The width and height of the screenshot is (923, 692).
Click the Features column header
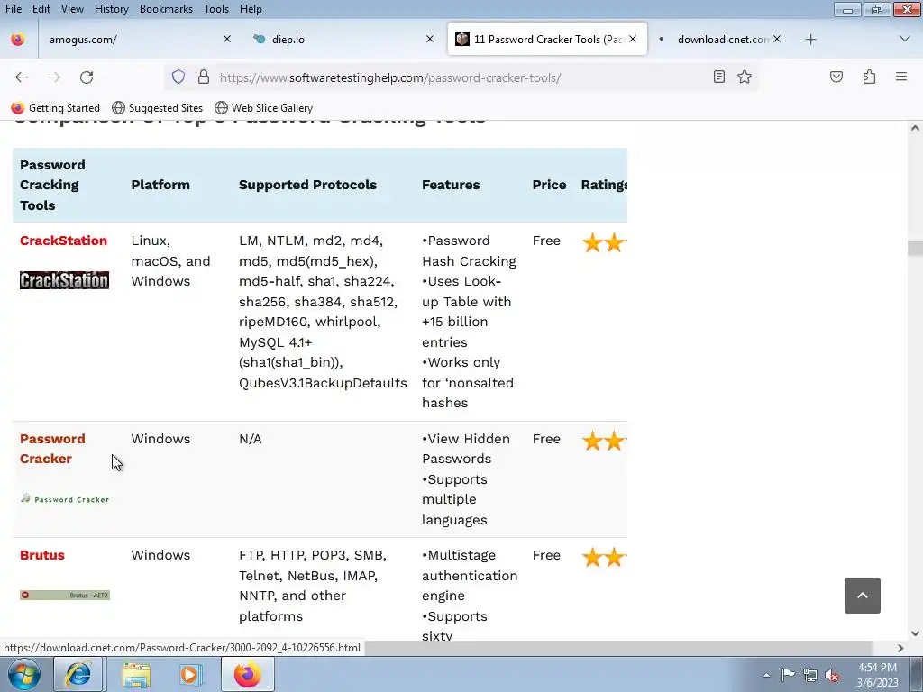[x=451, y=185]
